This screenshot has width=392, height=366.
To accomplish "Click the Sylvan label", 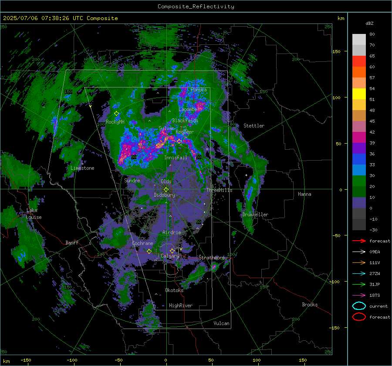I will [x=166, y=128].
